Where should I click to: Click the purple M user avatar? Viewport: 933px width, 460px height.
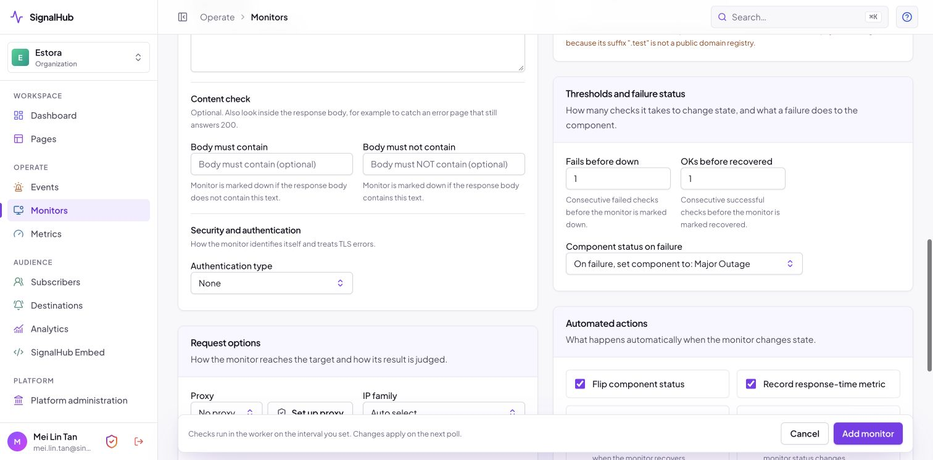coord(17,442)
